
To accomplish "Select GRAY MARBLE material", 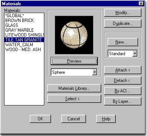I will pos(24,30).
